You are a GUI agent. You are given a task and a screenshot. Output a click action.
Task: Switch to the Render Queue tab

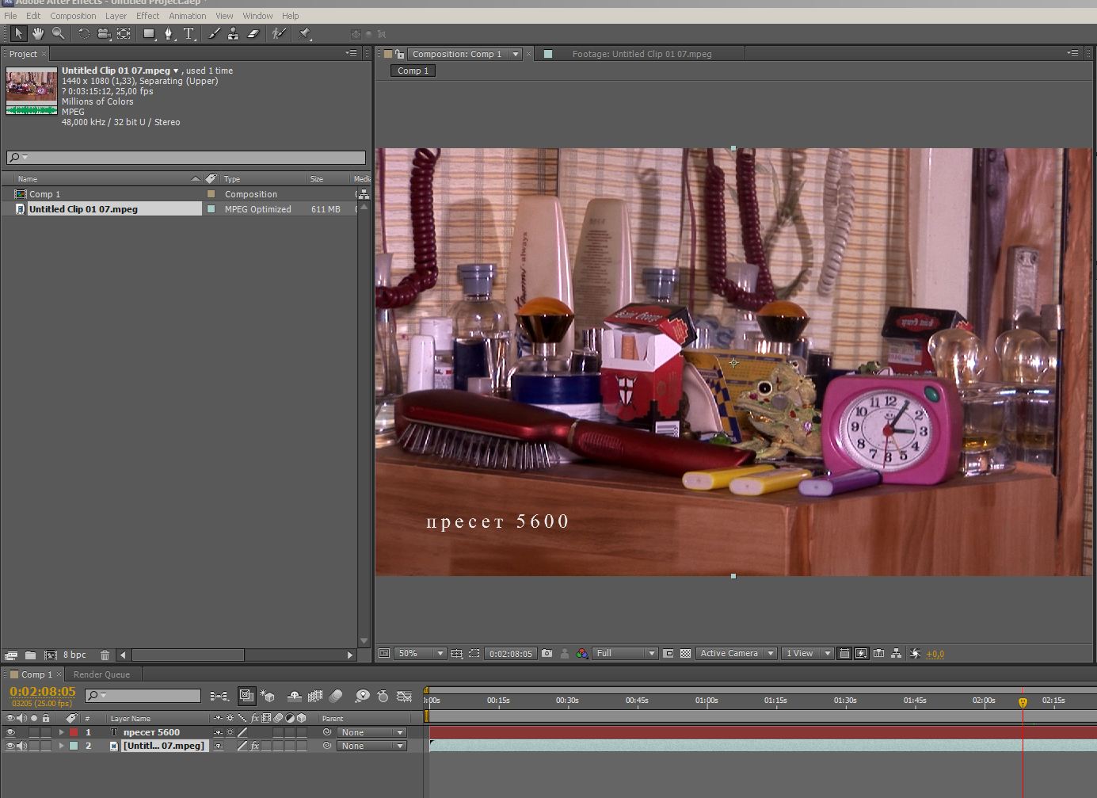point(101,674)
